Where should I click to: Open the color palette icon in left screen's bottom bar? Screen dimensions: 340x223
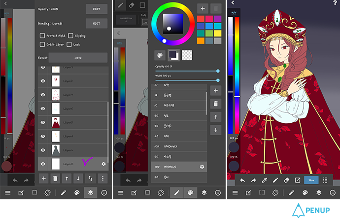coord(77,193)
